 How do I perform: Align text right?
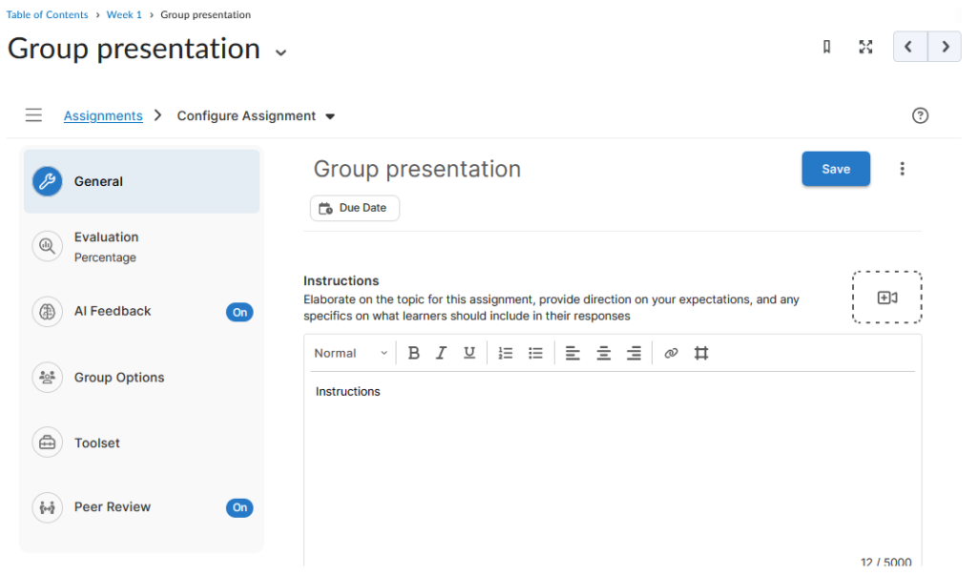pos(634,353)
